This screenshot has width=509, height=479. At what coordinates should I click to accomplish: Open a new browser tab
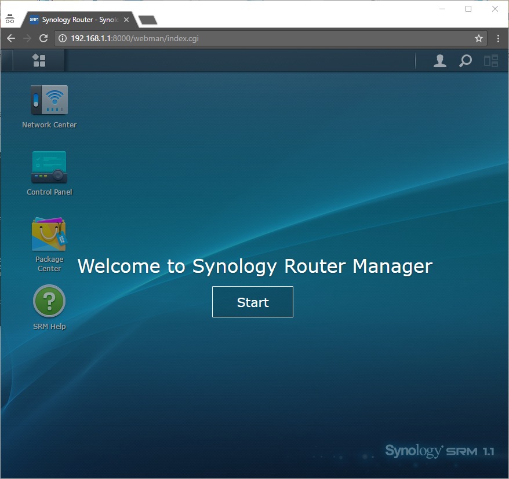(x=148, y=20)
